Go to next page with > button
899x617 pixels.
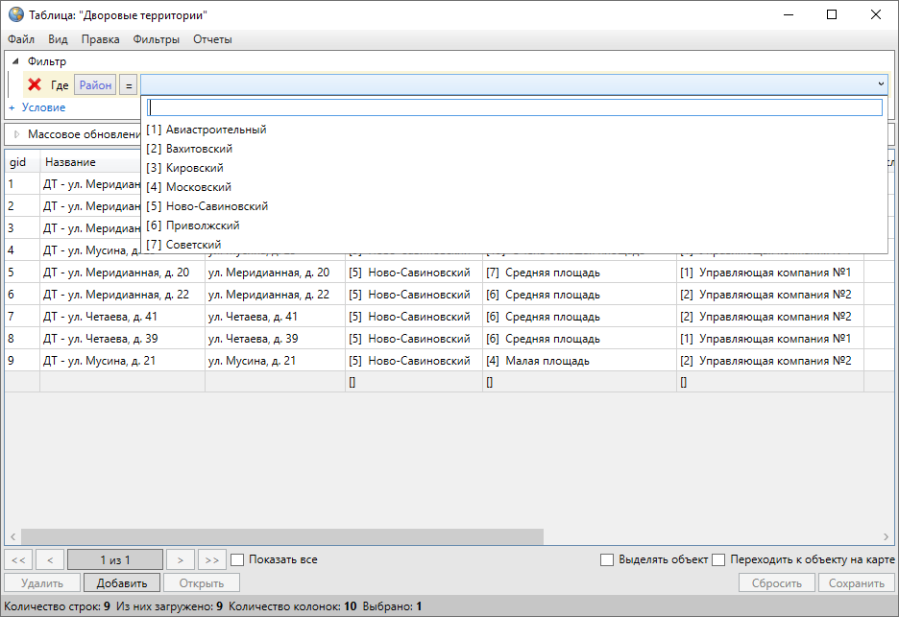pyautogui.click(x=180, y=559)
